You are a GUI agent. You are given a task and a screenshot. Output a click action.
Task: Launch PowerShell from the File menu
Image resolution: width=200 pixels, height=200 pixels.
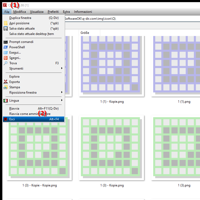point(34,47)
